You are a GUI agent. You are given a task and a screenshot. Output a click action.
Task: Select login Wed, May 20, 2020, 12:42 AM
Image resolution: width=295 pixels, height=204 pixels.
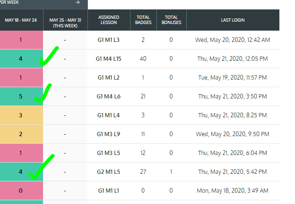point(233,40)
